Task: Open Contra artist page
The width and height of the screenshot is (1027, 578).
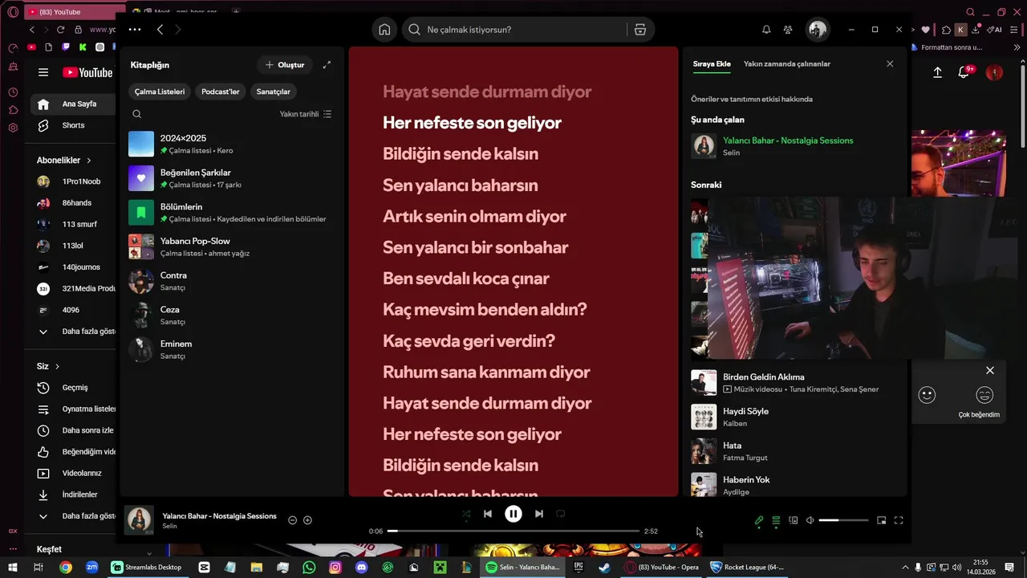Action: tap(232, 281)
